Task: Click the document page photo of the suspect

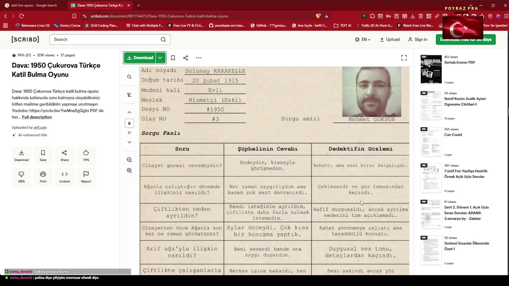Action: point(371,92)
